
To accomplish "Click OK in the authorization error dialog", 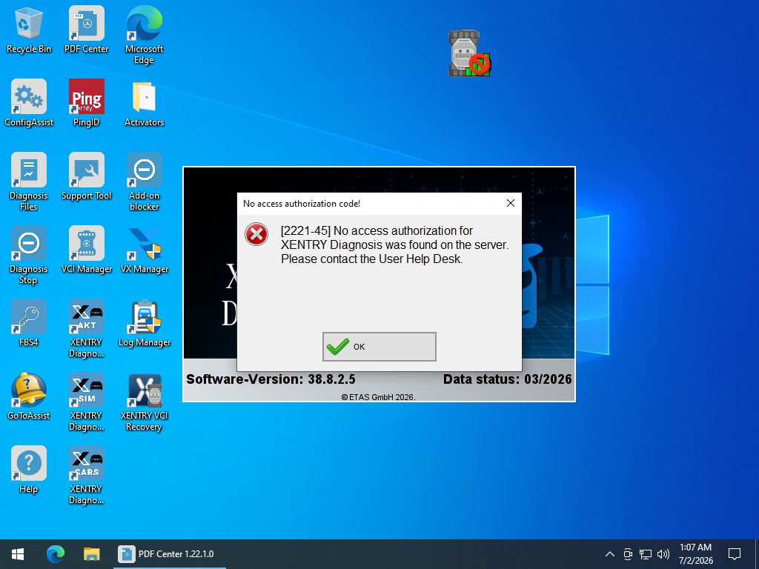I will point(379,347).
